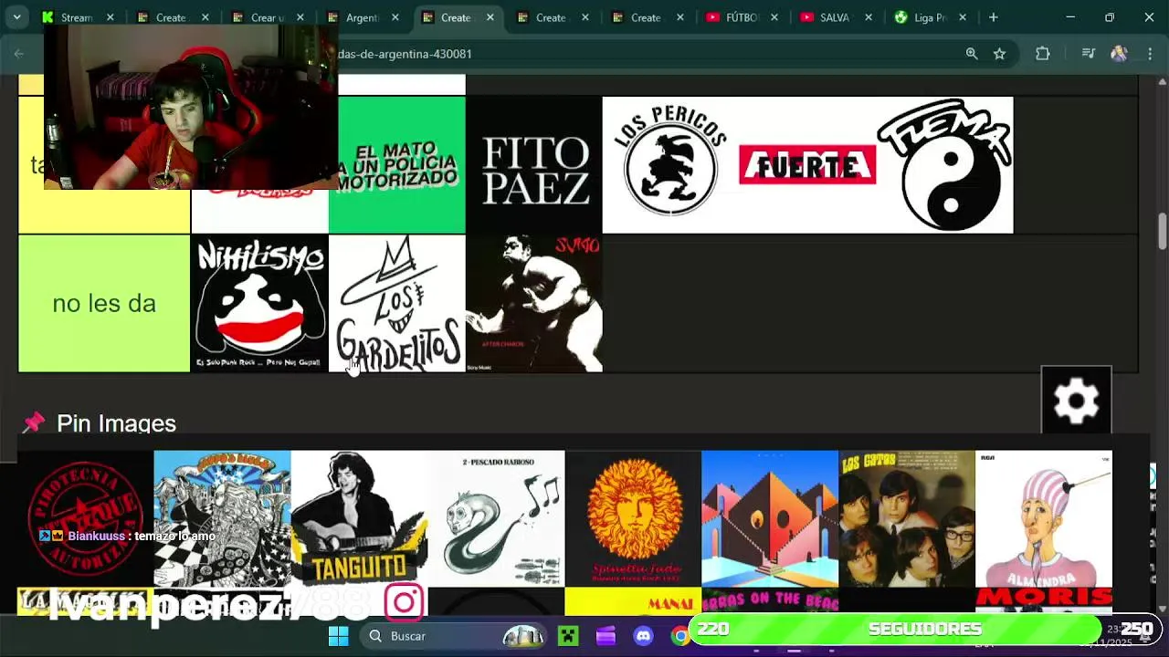Select the Los Gardelitos image
The width and height of the screenshot is (1169, 657).
pos(397,303)
